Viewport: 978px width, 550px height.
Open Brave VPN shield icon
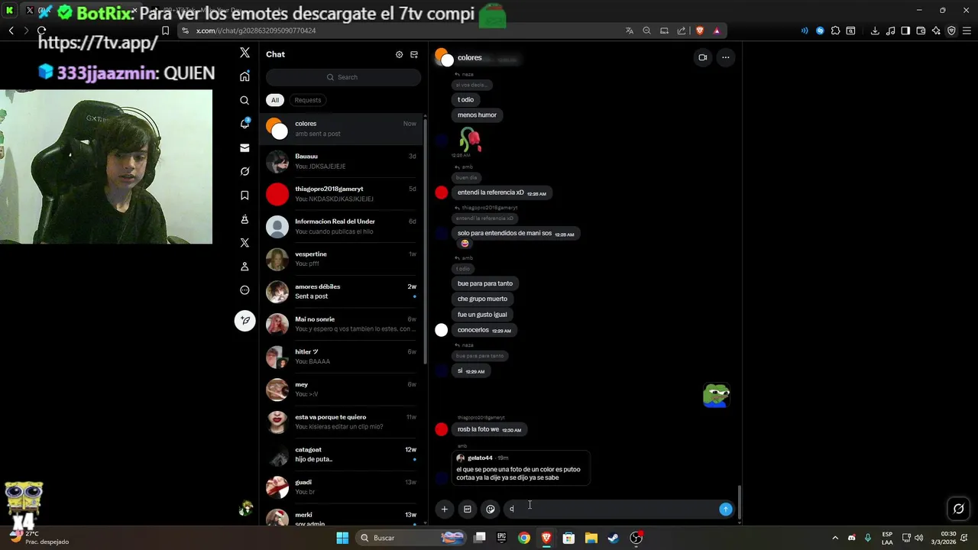tap(951, 31)
